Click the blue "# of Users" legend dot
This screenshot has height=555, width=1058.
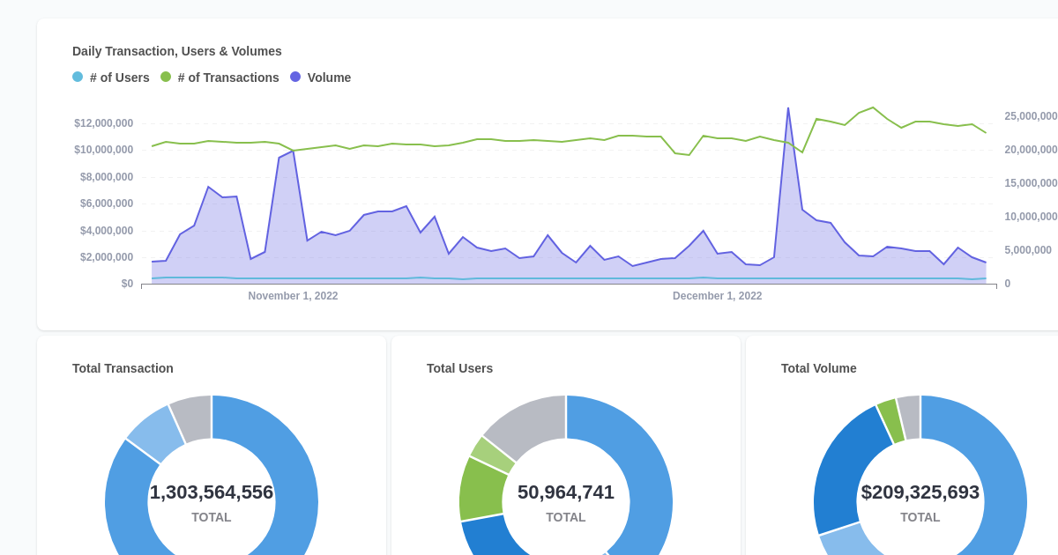(x=78, y=77)
